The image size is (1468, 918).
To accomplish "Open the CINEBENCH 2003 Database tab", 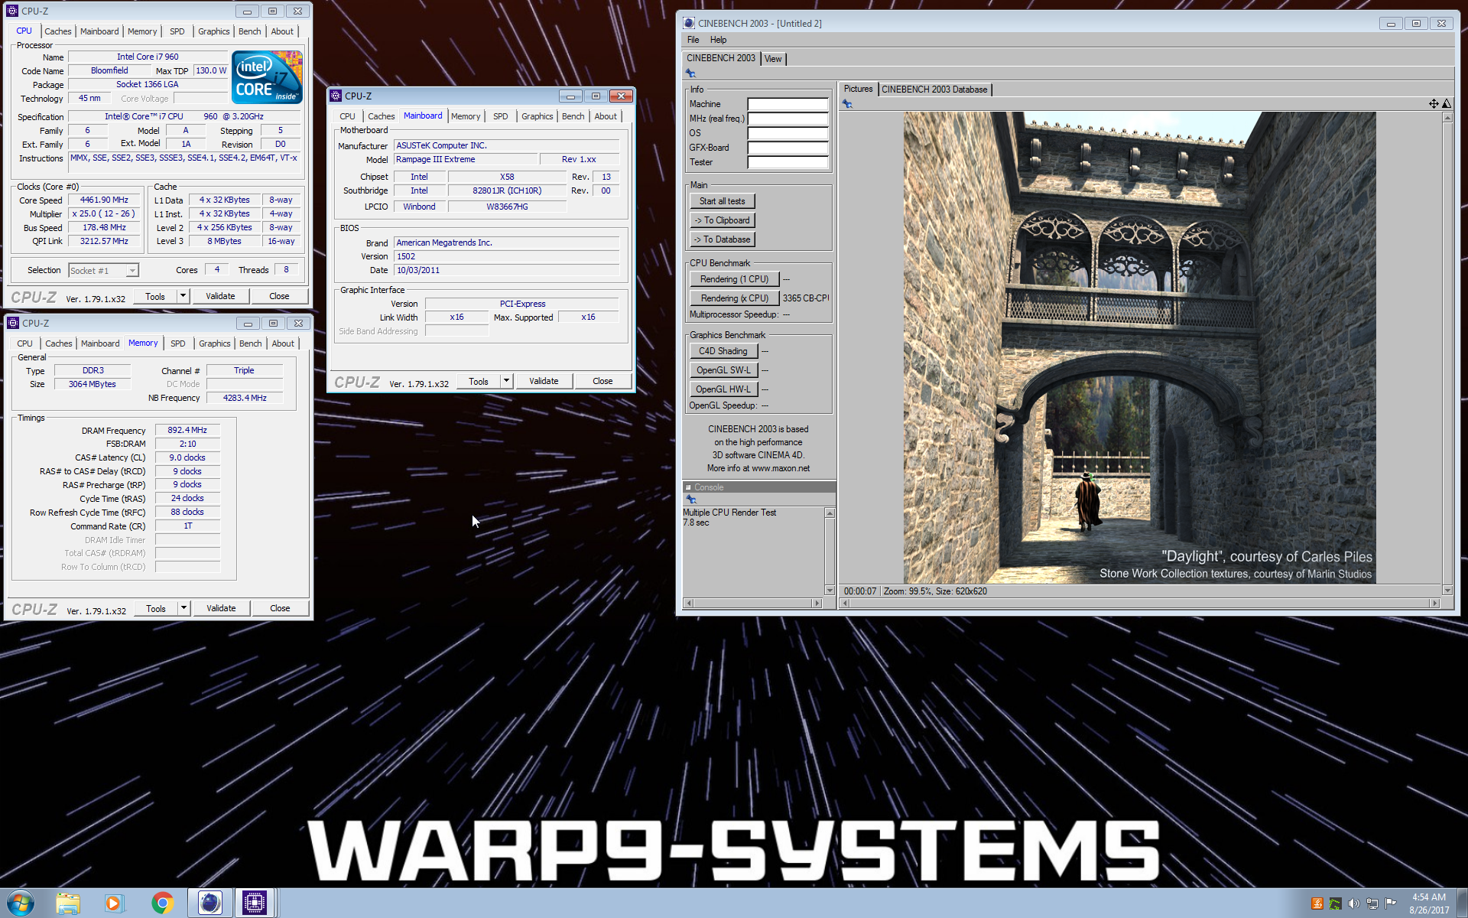I will 934,90.
